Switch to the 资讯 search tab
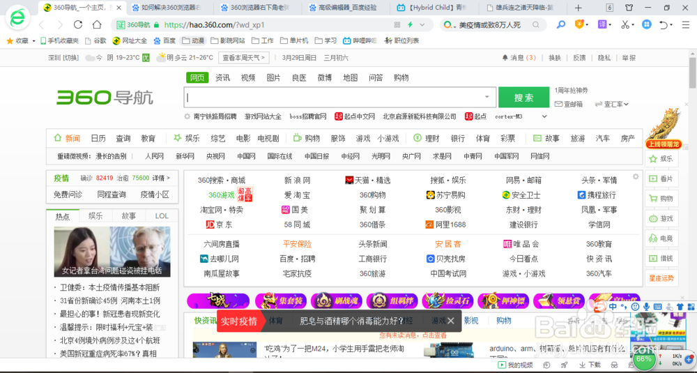697x373 pixels. click(223, 78)
